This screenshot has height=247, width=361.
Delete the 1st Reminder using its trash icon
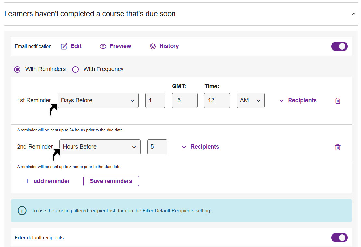(337, 101)
